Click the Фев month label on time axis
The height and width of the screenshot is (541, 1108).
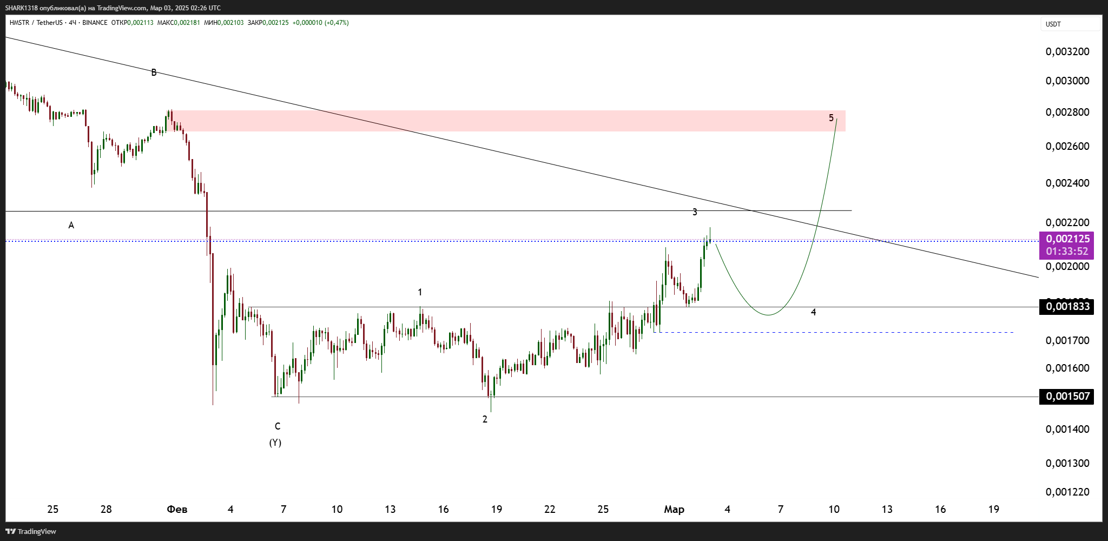pos(177,509)
